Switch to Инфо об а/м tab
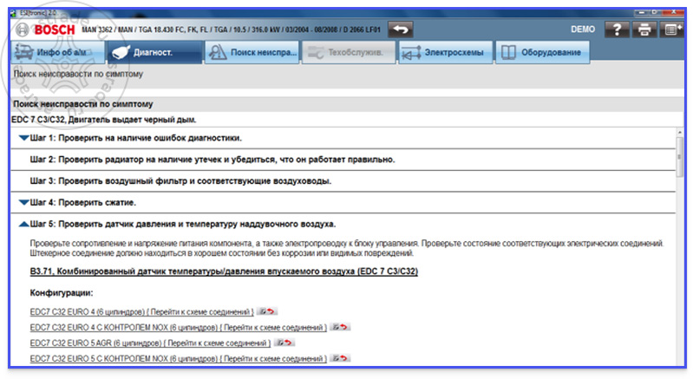 (x=57, y=52)
